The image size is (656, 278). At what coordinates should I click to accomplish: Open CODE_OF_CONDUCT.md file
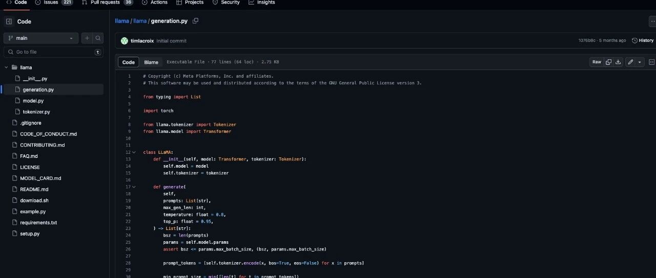pyautogui.click(x=48, y=134)
